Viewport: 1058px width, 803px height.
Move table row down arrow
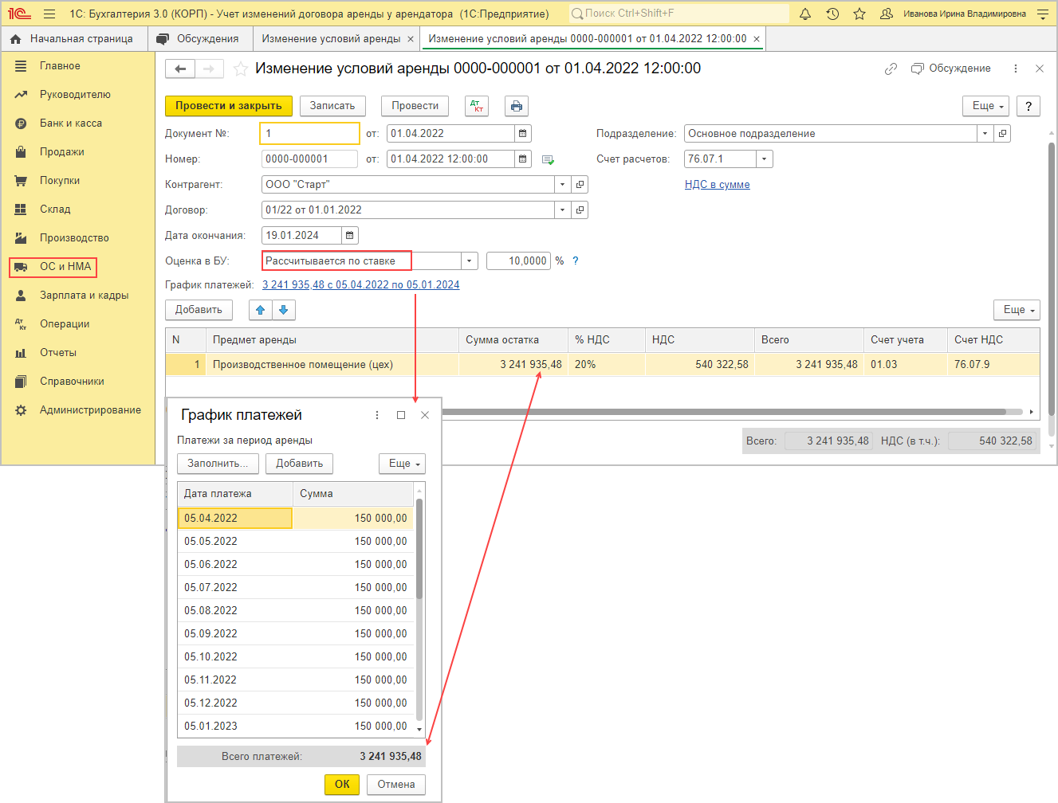tap(284, 310)
